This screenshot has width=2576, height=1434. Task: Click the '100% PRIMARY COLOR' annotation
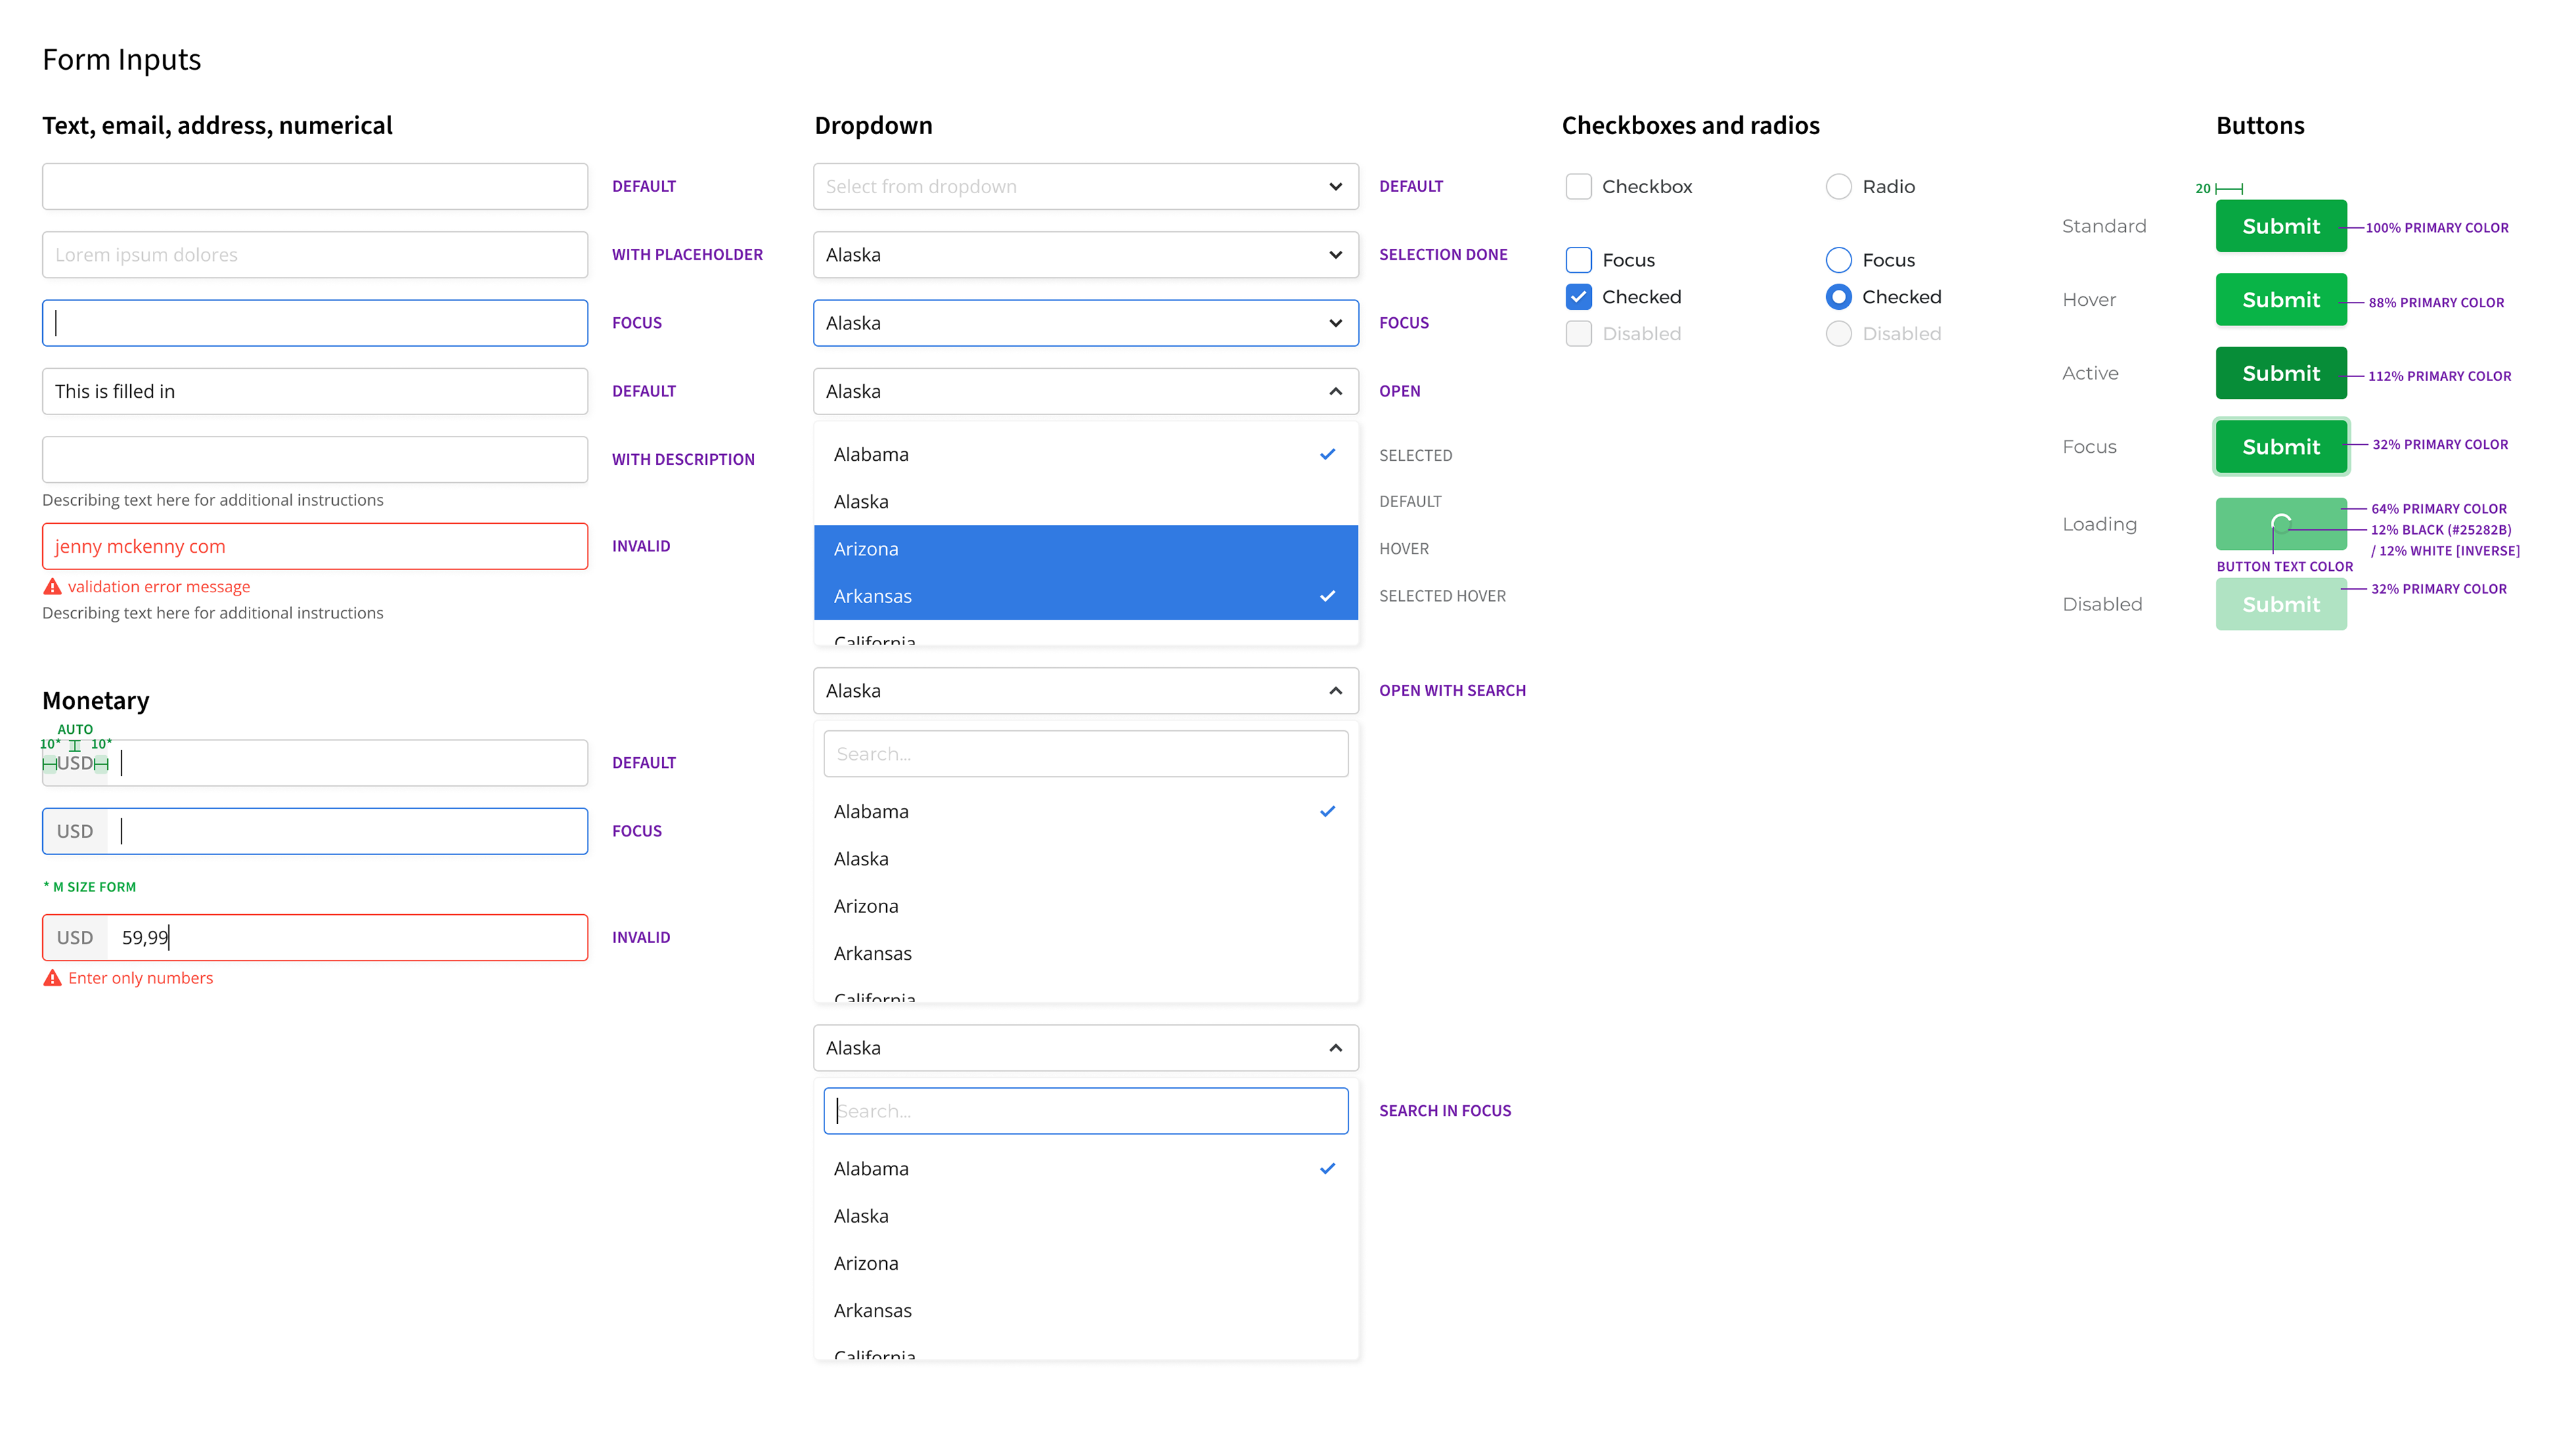coord(2436,228)
